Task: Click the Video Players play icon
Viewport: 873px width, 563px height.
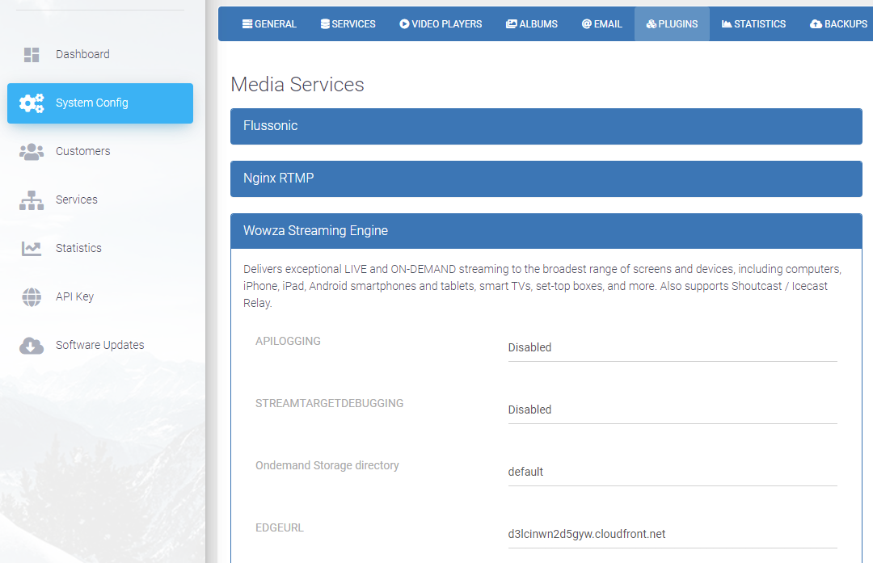Action: tap(404, 24)
